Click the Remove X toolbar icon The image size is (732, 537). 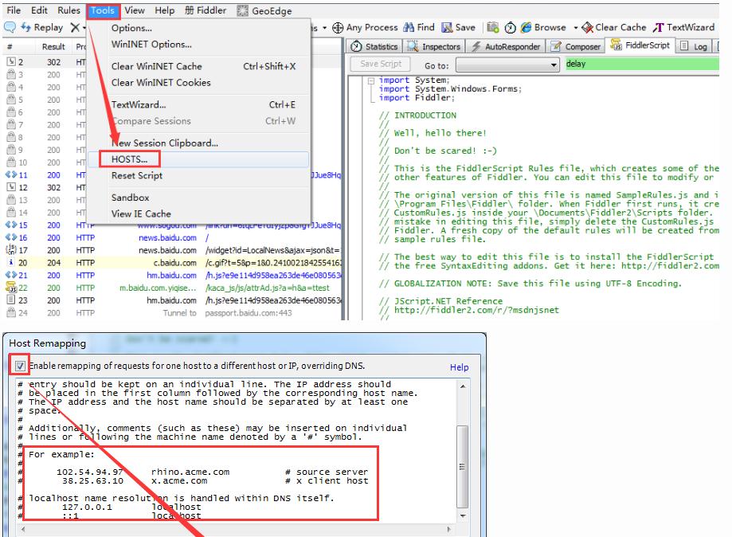[x=75, y=28]
